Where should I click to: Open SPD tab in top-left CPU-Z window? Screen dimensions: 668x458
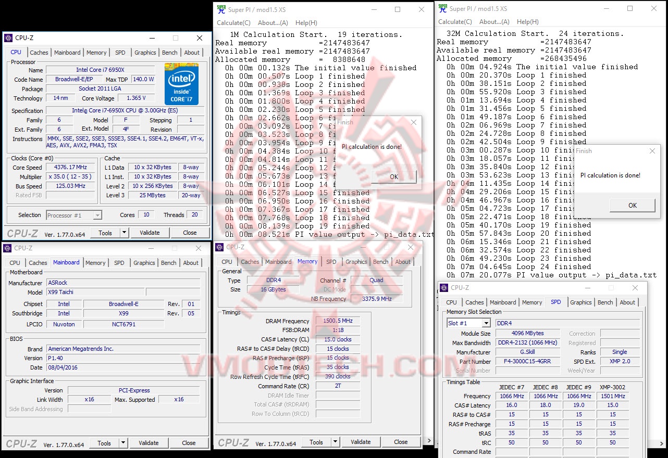pos(120,53)
